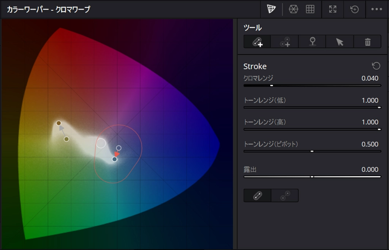
Task: Switch to hexagon hue-saturation mode
Action: (x=293, y=9)
